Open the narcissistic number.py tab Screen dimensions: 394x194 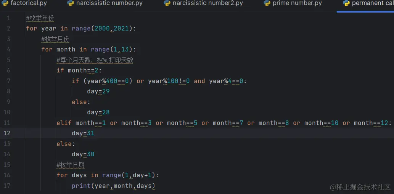[x=105, y=3]
